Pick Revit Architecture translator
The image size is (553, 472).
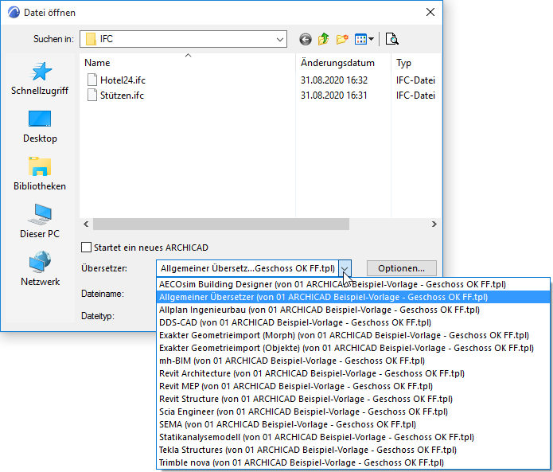pyautogui.click(x=353, y=373)
